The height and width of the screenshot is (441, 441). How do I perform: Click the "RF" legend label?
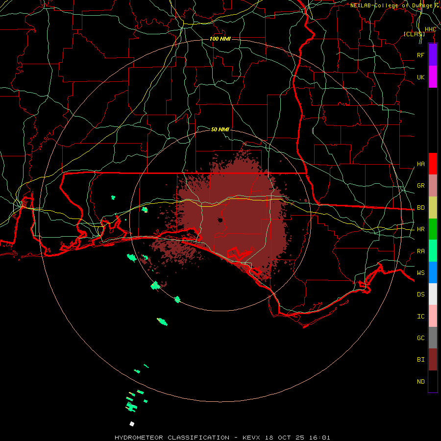(420, 55)
